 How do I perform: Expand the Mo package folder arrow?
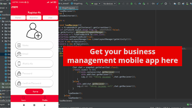[x=3, y=34]
